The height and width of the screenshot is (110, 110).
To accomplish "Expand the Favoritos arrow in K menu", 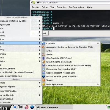I will click(40, 83).
